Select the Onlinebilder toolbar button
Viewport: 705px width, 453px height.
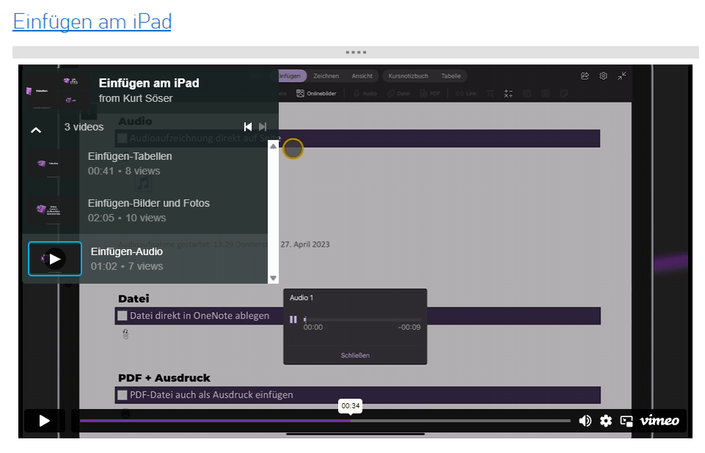[x=316, y=94]
